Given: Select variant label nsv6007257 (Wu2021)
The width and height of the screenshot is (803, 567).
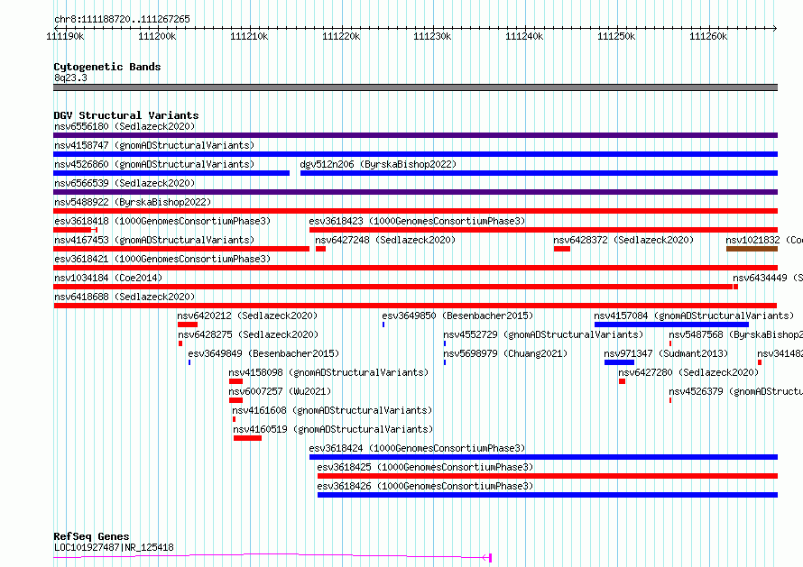Looking at the screenshot, I should point(280,391).
